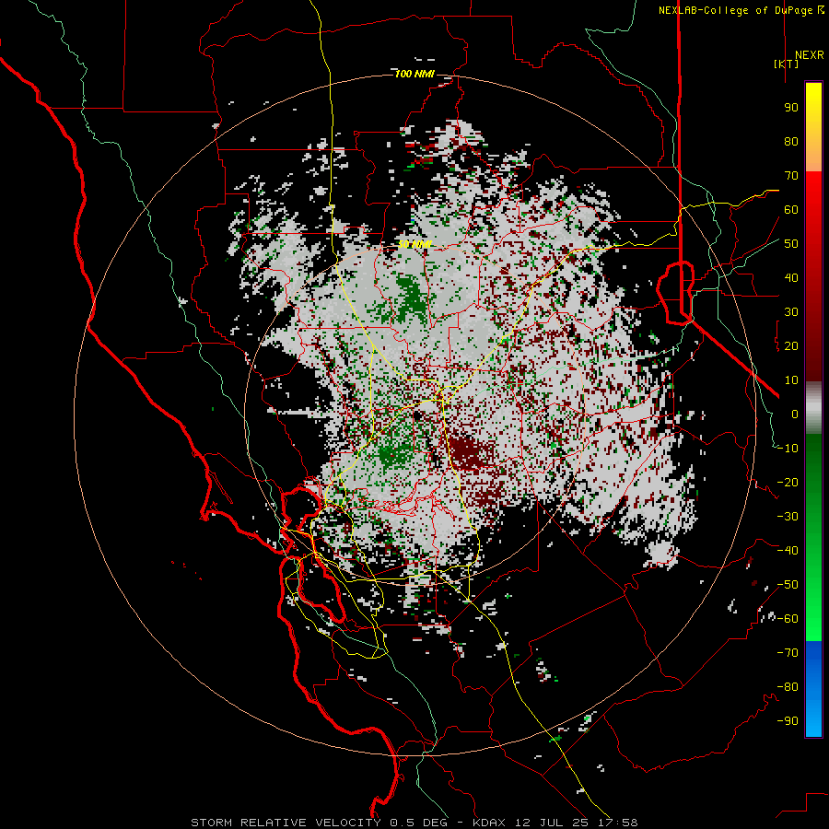Click the positive 40 scale label
829x829 pixels.
[x=791, y=278]
